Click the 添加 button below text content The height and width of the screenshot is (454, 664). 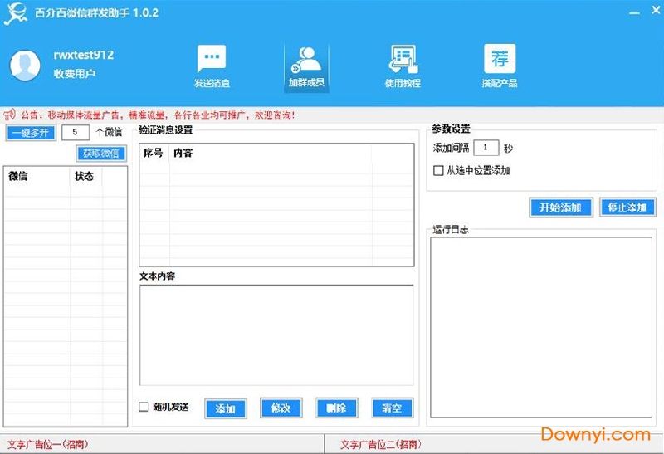point(225,408)
